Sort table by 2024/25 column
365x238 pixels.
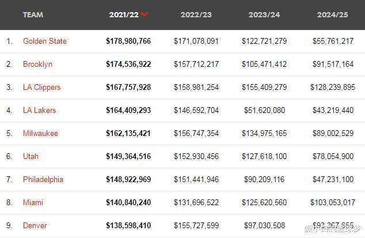332,14
